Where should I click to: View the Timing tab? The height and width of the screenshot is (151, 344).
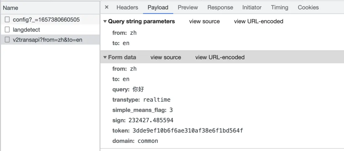pos(279,7)
